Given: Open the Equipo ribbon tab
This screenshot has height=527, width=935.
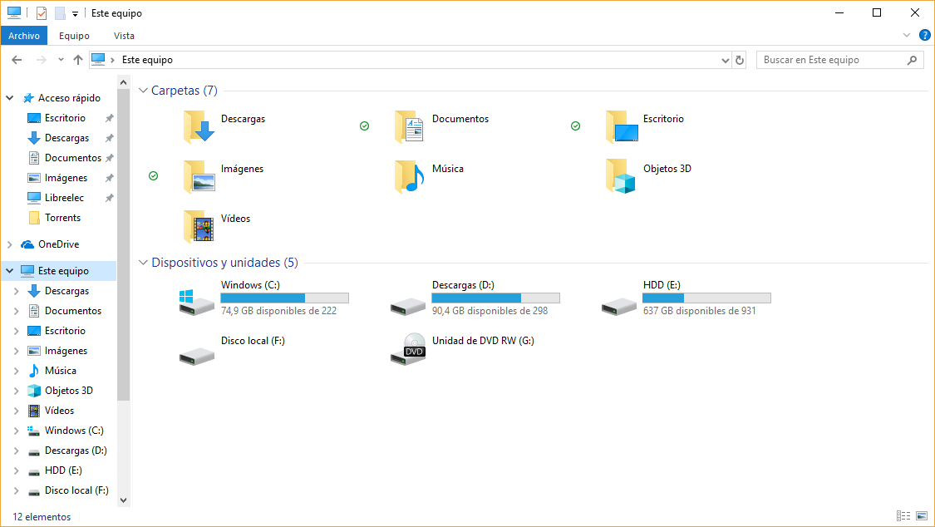Looking at the screenshot, I should 74,36.
